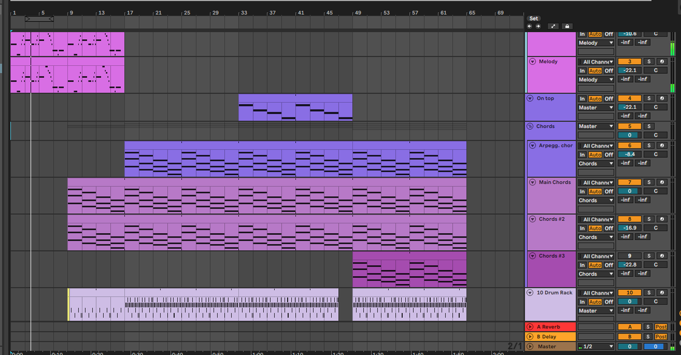Select the second Drum Rack clip

[409, 305]
